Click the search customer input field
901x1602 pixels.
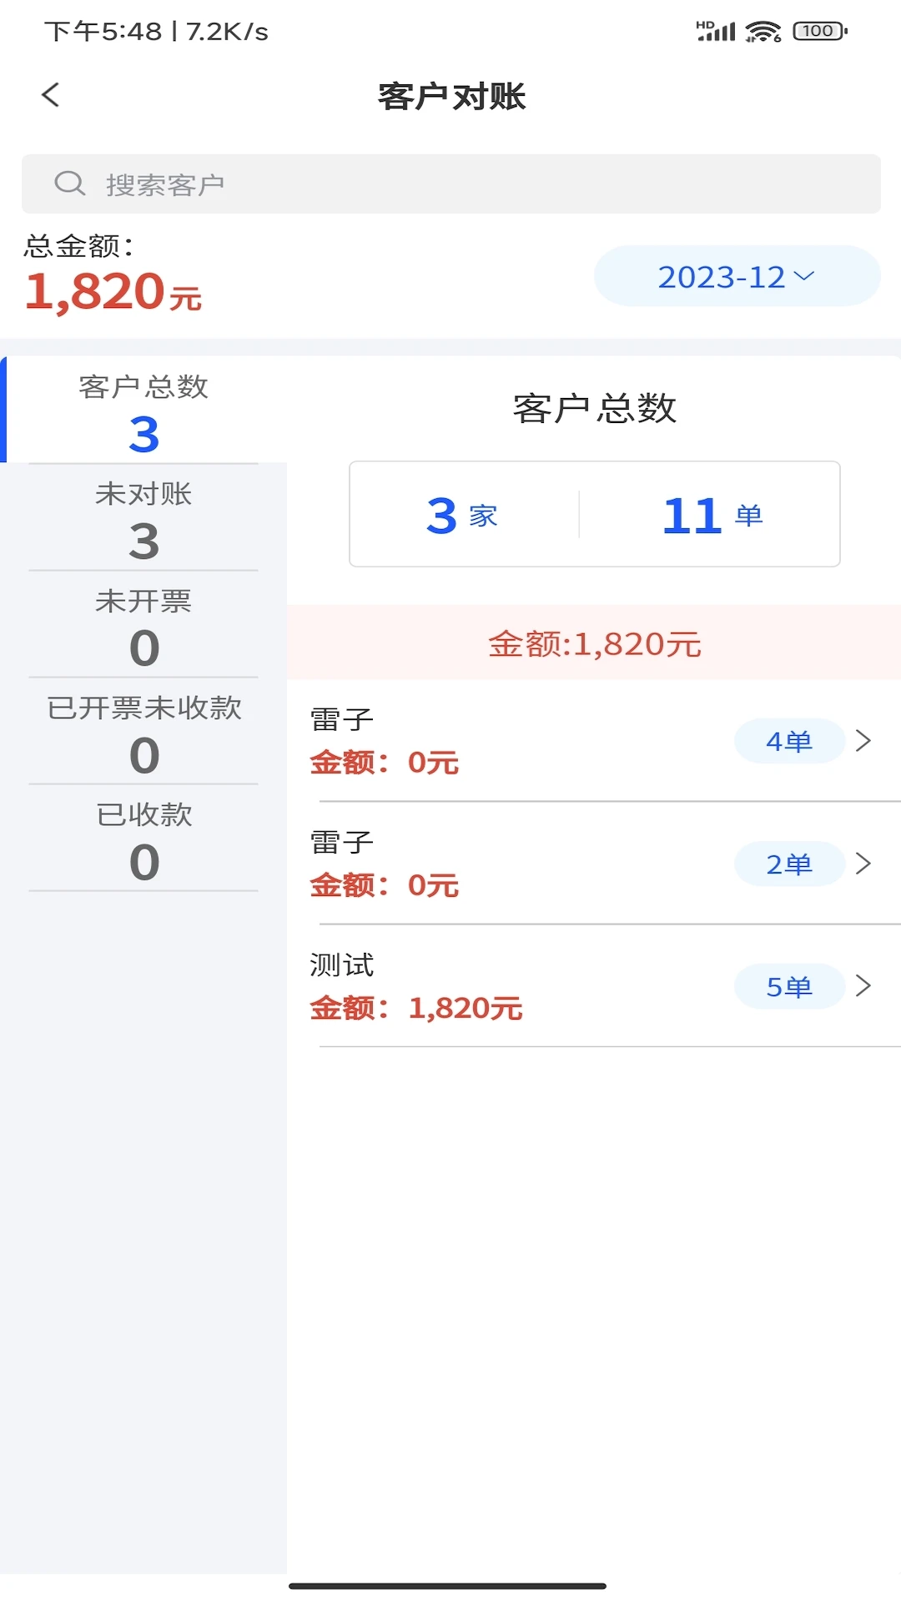(x=467, y=184)
